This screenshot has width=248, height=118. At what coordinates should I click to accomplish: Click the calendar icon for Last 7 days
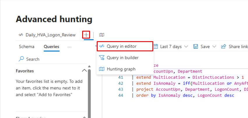coord(156,46)
